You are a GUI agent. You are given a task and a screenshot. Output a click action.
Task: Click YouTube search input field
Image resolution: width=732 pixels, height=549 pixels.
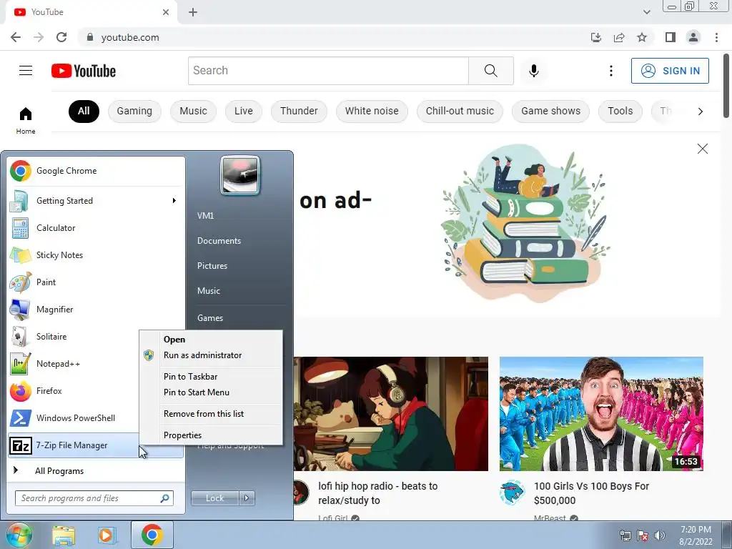328,71
